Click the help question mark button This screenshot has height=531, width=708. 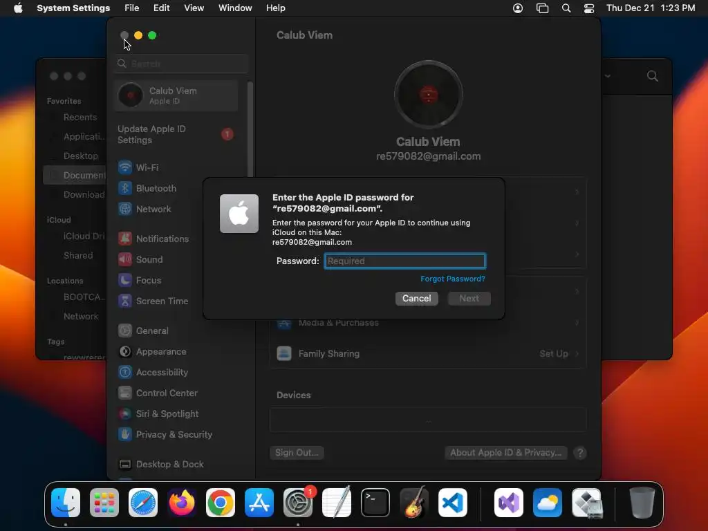click(580, 453)
